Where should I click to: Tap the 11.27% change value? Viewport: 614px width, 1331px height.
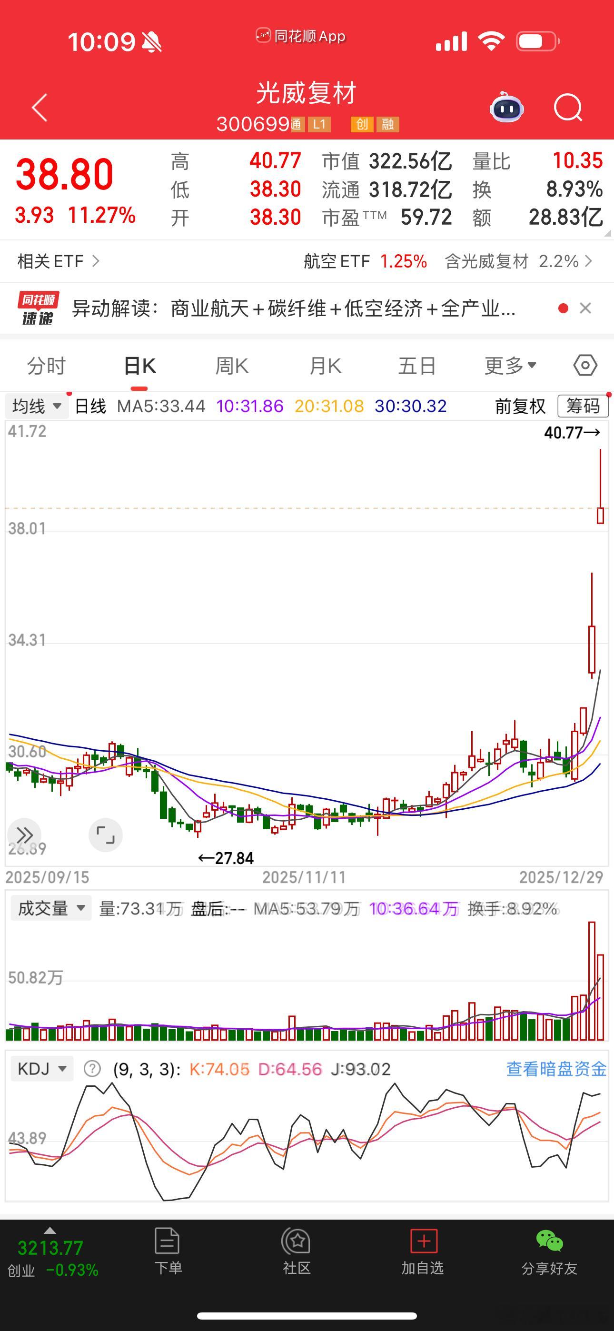click(102, 214)
